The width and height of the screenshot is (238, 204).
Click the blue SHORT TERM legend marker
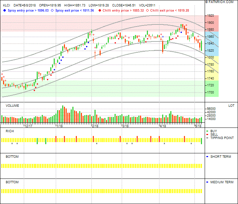coord(207,157)
